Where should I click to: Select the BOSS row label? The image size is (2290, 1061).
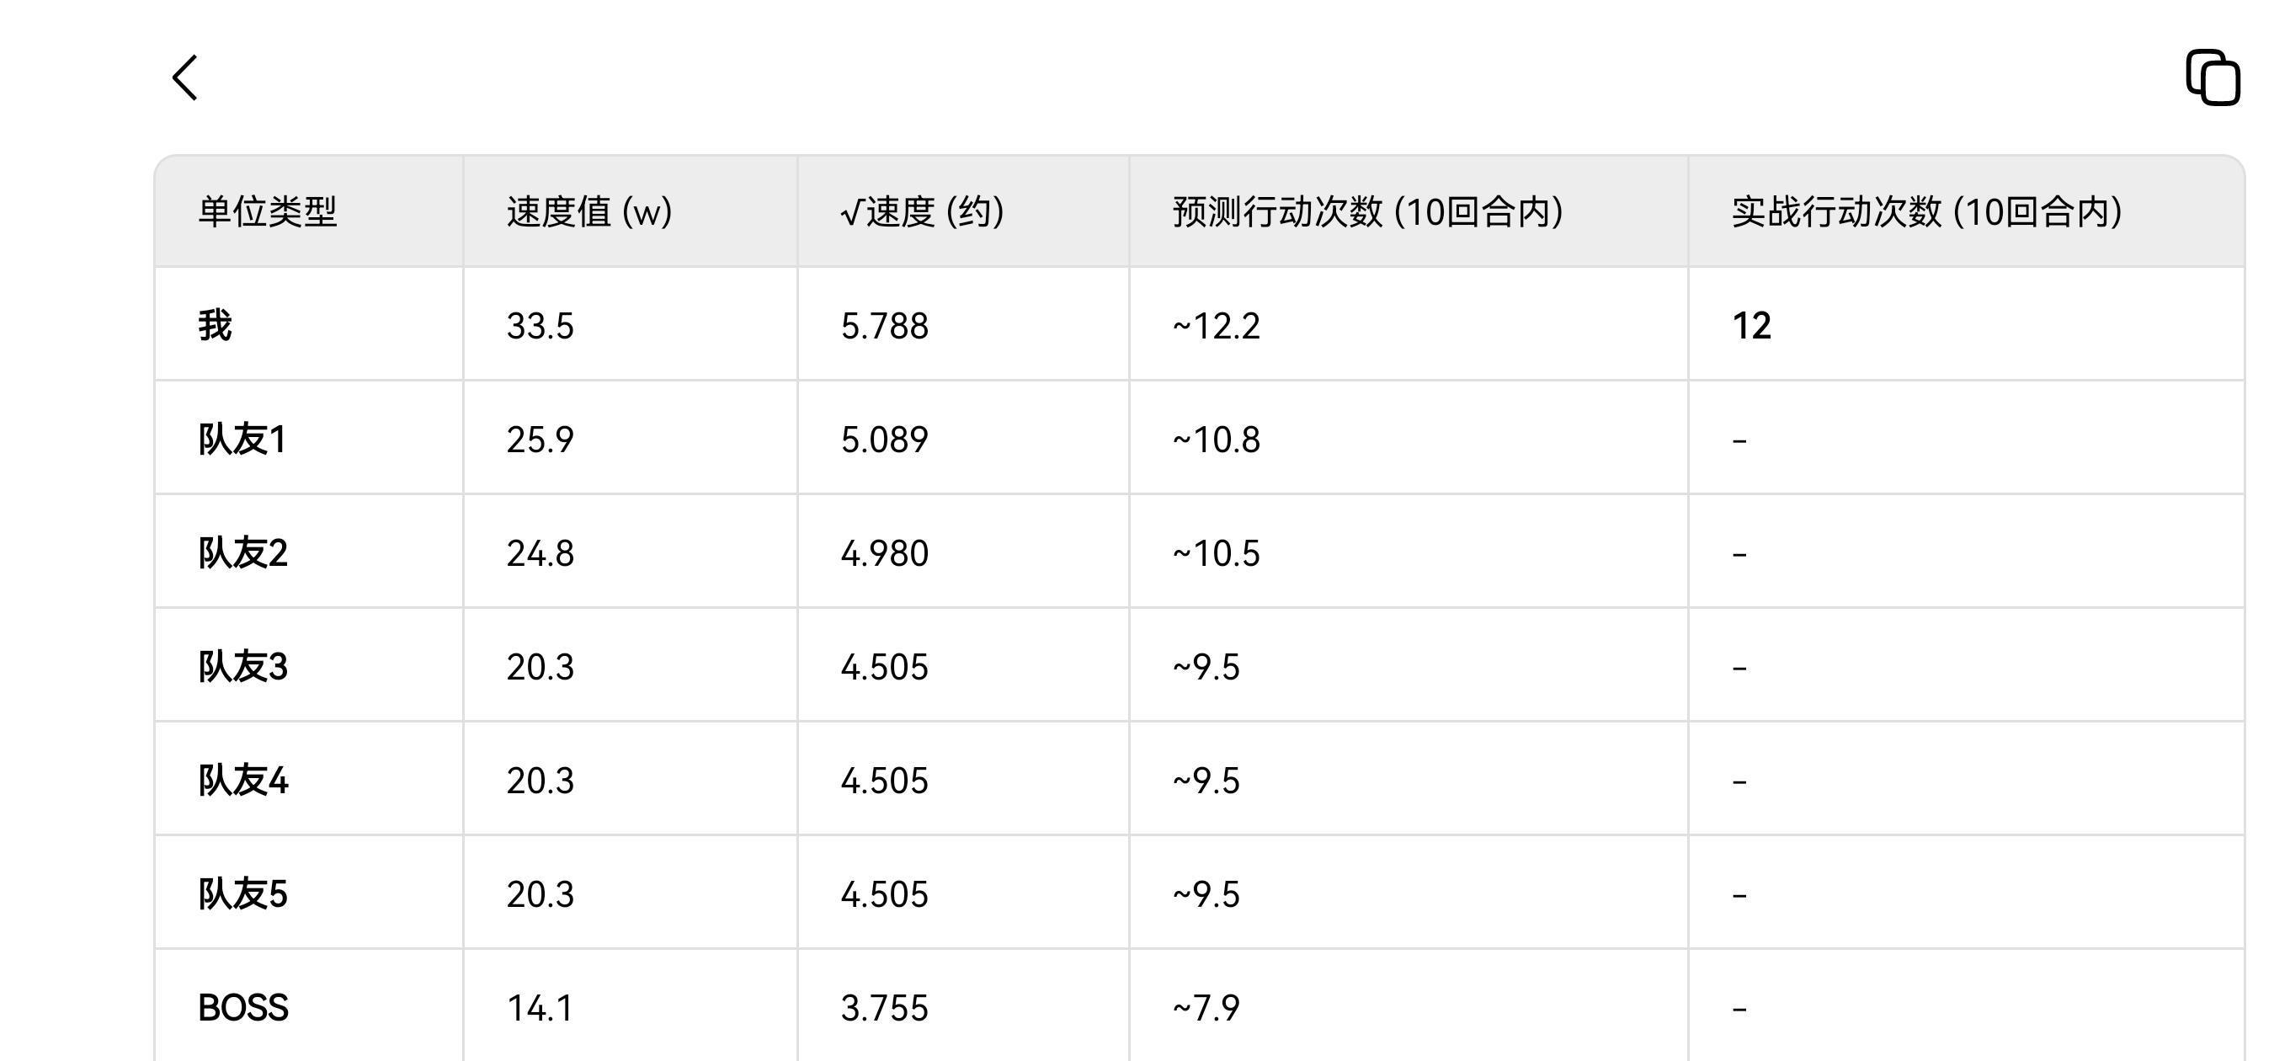242,1009
